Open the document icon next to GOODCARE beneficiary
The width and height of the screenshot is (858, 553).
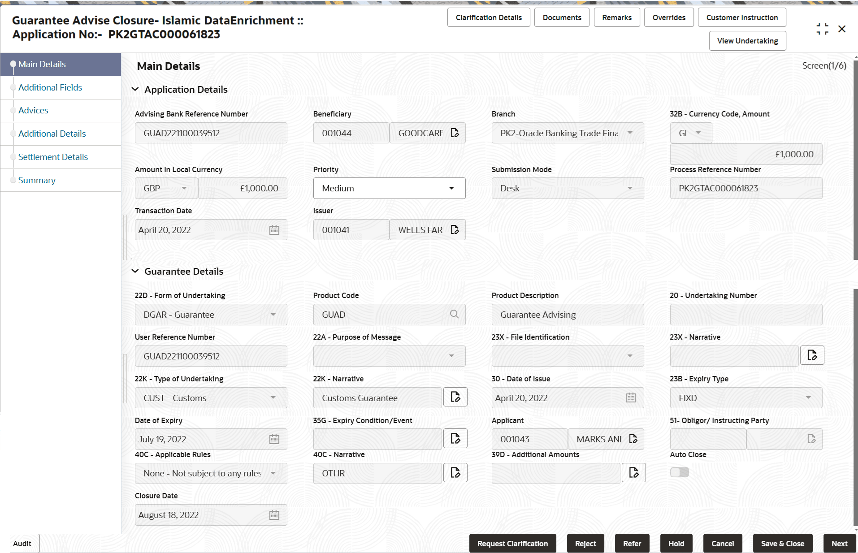tap(455, 133)
